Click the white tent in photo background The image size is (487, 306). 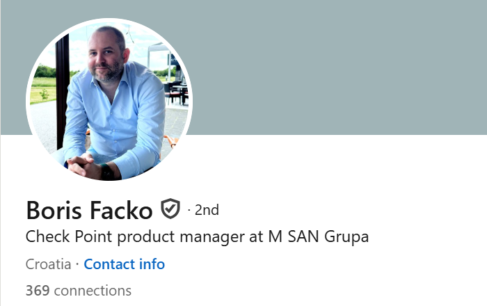159,58
